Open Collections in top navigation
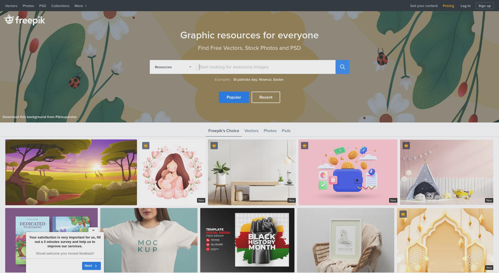Image resolution: width=499 pixels, height=273 pixels. [x=60, y=6]
